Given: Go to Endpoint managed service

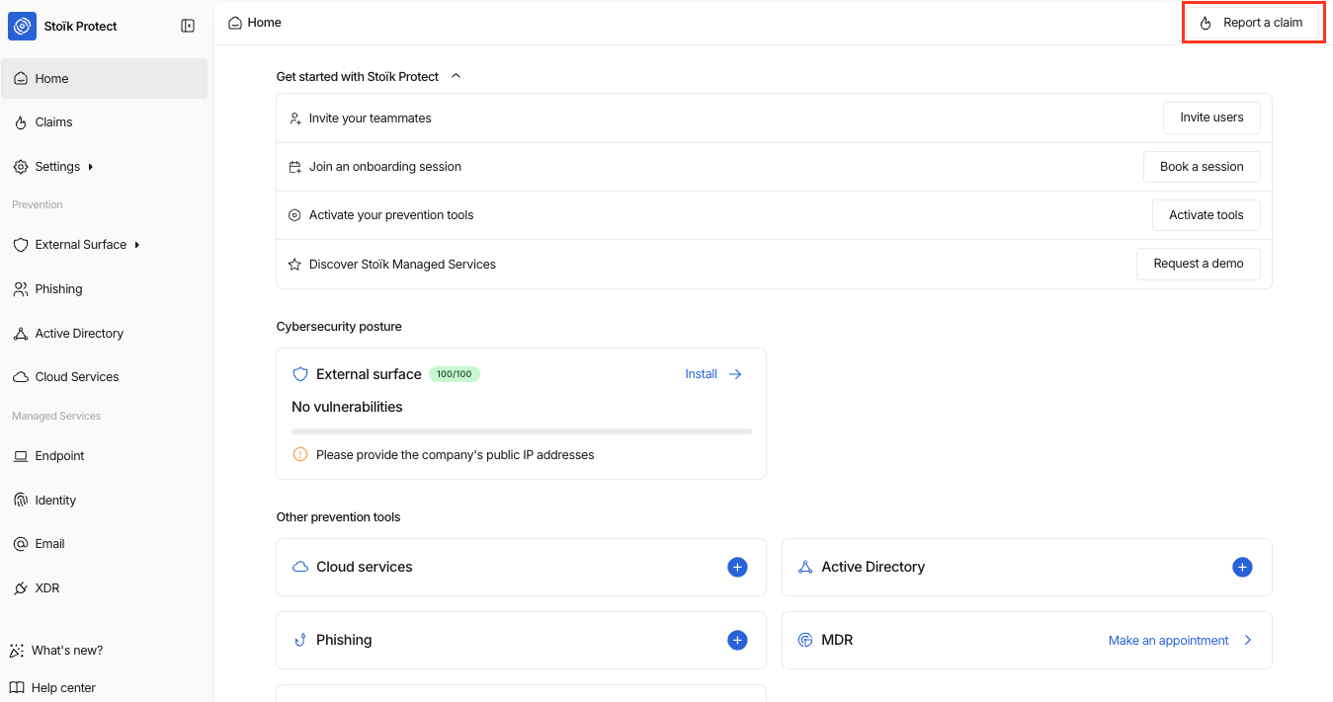Looking at the screenshot, I should [59, 456].
